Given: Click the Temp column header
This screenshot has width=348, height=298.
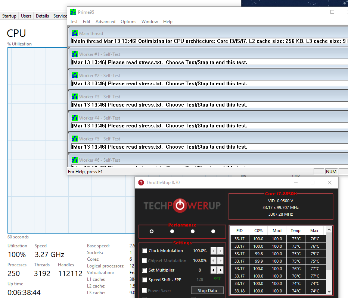Looking at the screenshot, I should coord(296,231).
